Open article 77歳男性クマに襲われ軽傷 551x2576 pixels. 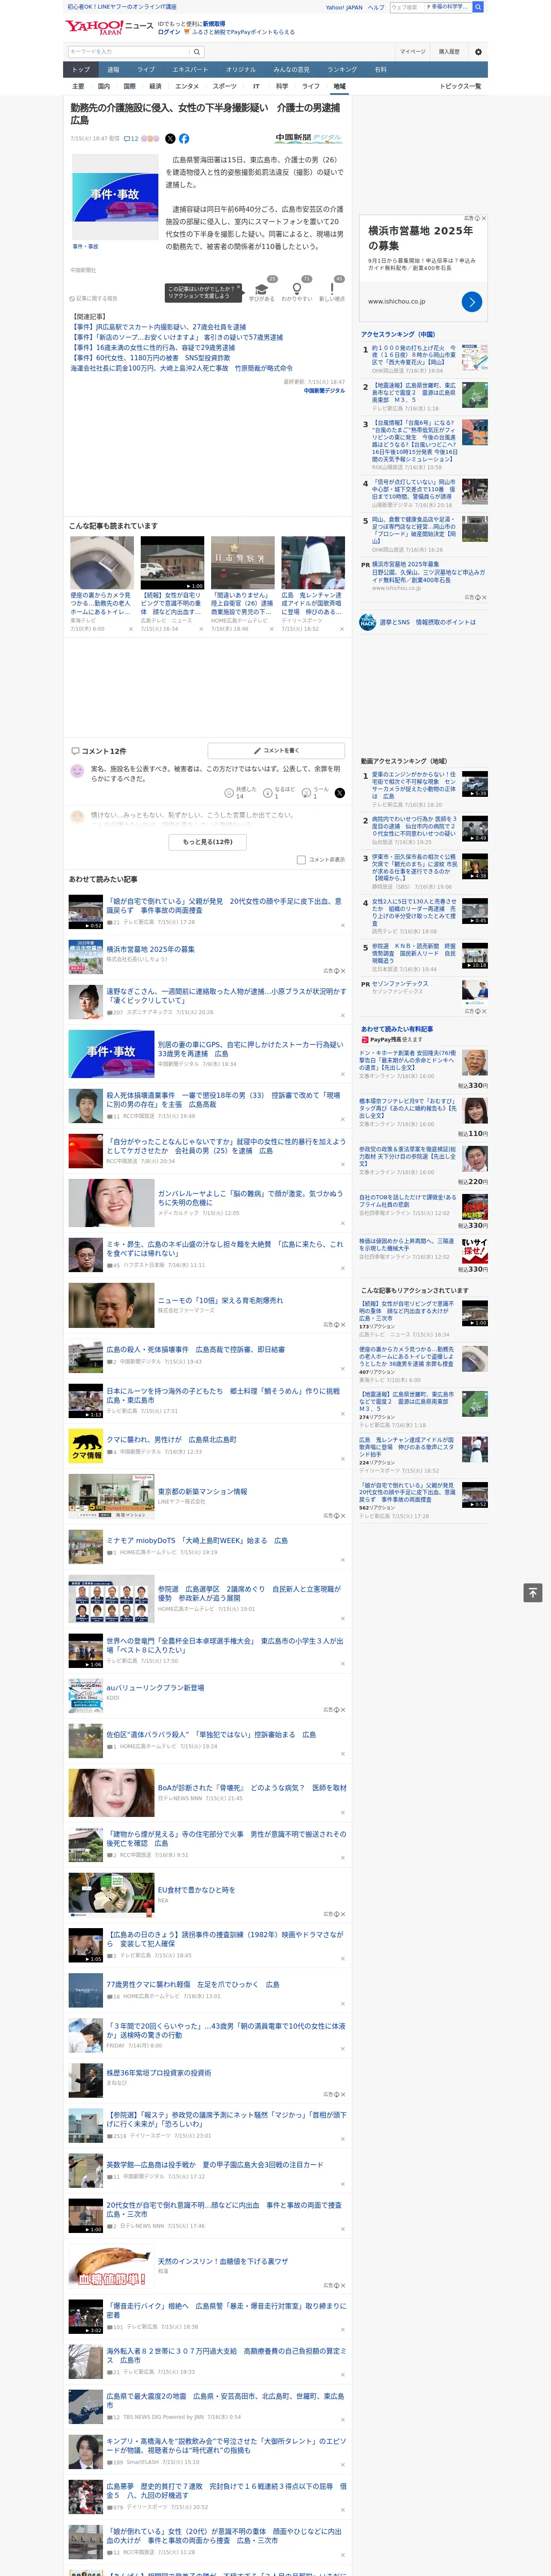[x=193, y=1984]
